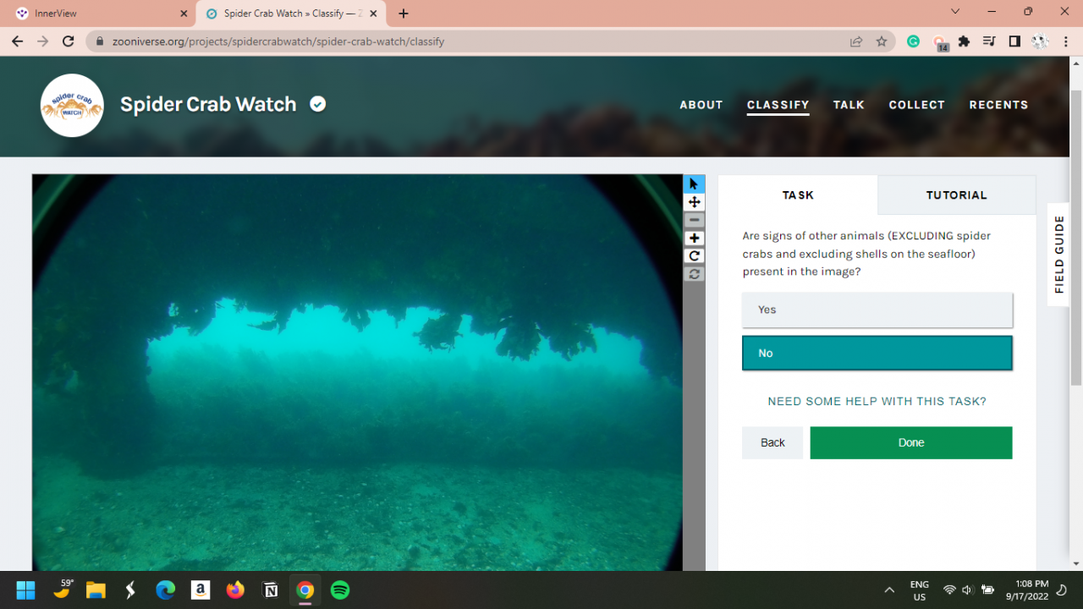This screenshot has width=1083, height=609.
Task: Click the Spider Crab Watch title link
Action: 208,104
